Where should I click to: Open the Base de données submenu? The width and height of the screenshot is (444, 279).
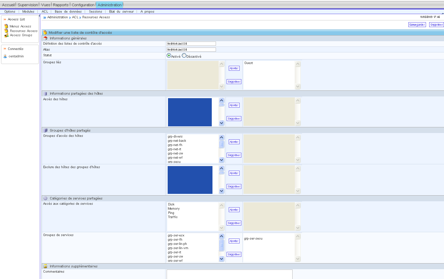68,12
